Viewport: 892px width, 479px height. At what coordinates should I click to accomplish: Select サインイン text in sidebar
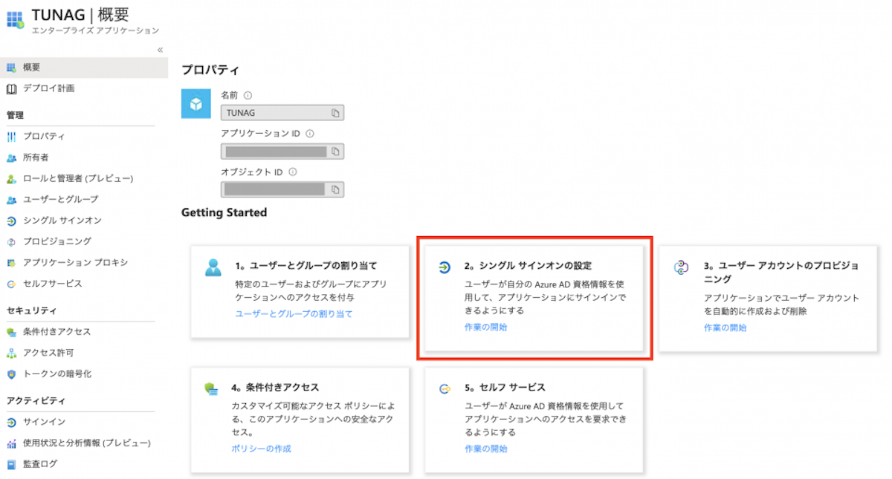tap(44, 422)
